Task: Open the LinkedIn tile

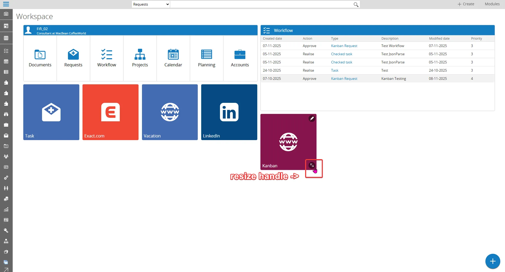Action: pos(229,112)
